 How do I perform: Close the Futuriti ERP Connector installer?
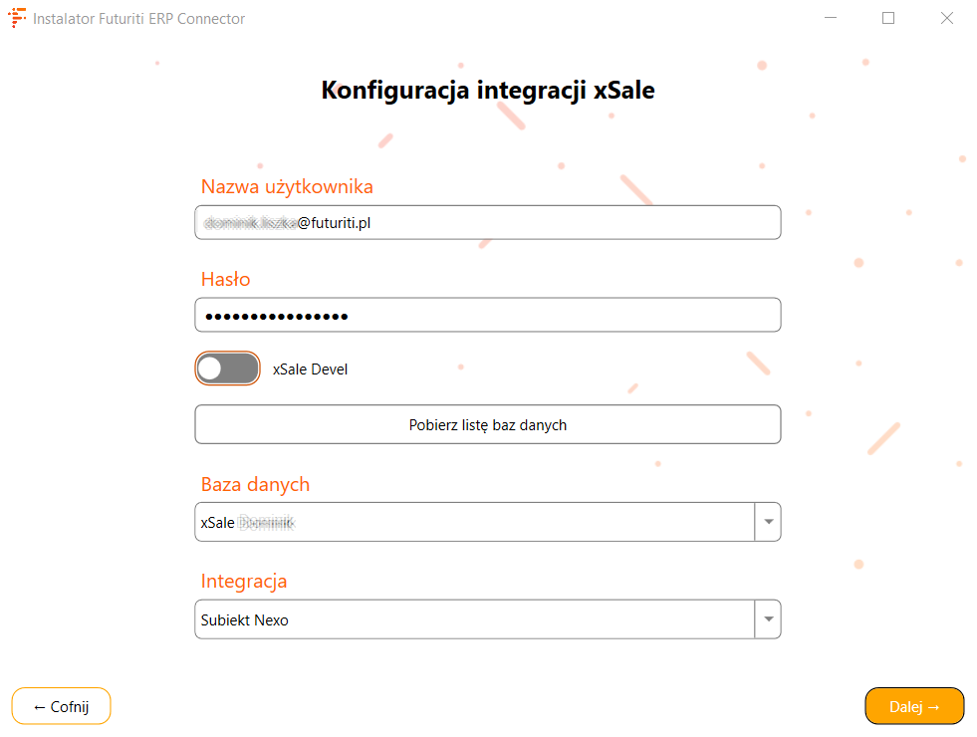(947, 18)
